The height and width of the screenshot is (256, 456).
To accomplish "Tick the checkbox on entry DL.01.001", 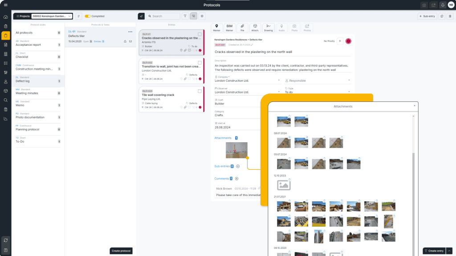I will 199,35.
